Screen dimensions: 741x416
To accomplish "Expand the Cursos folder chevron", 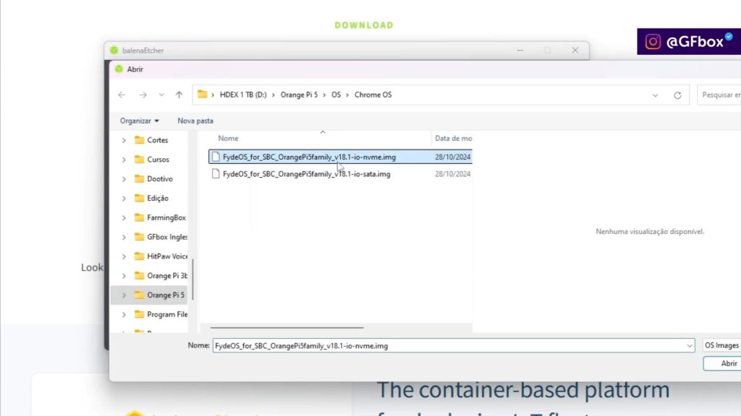I will tap(124, 160).
